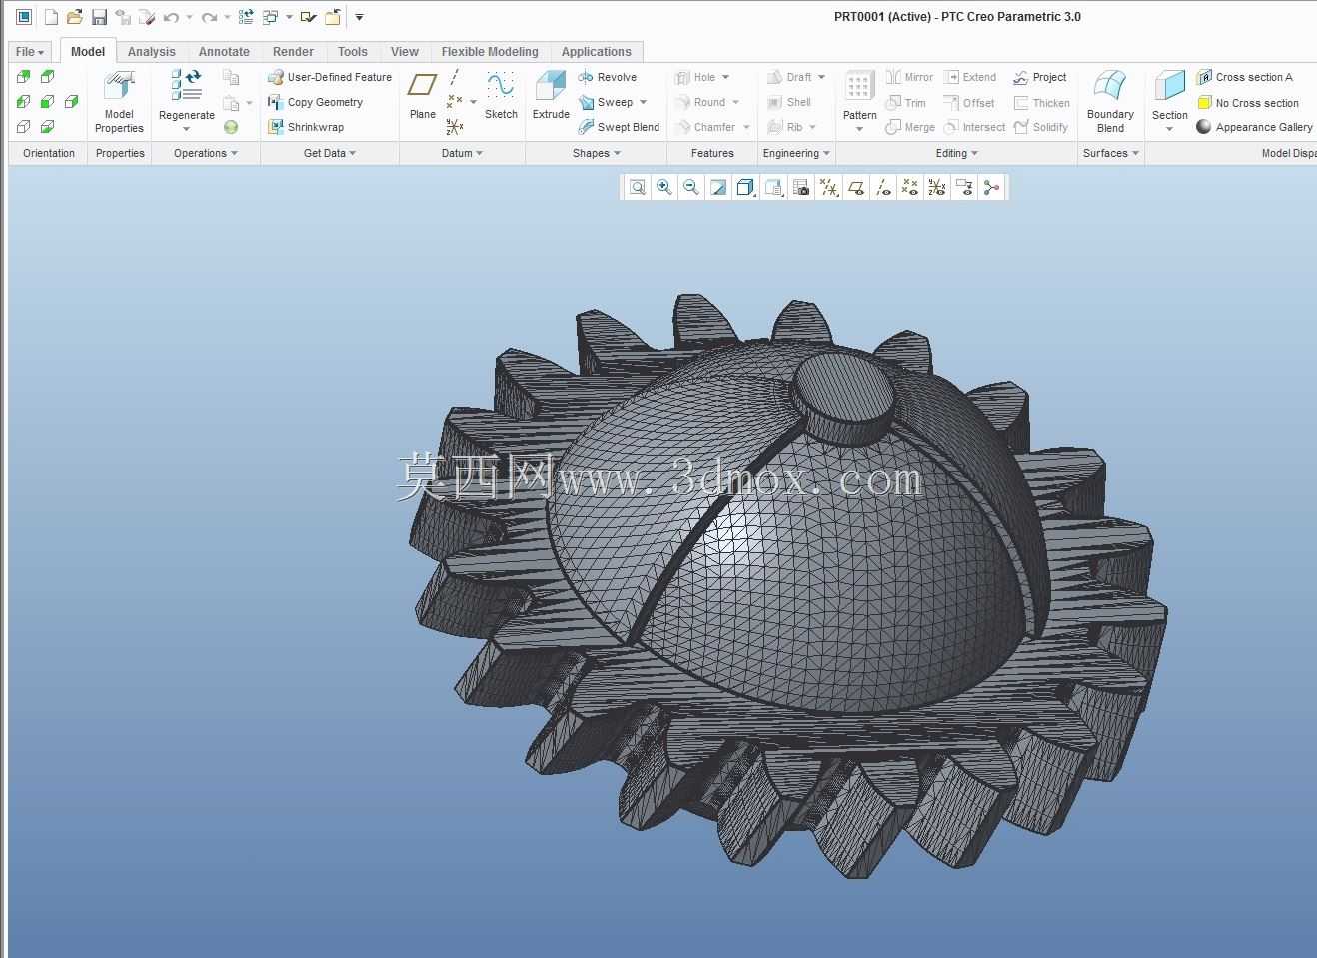1317x958 pixels.
Task: Switch to the Render tab
Action: [293, 52]
